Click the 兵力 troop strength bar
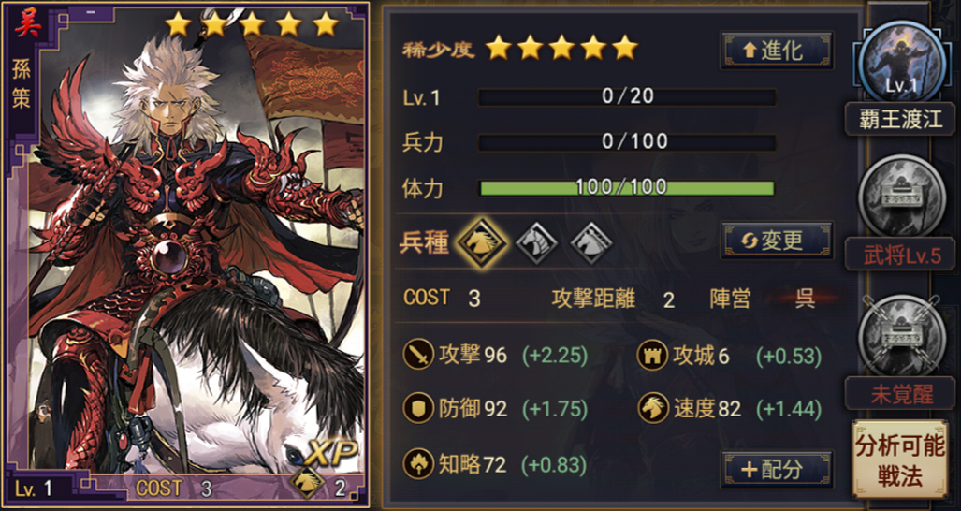961x511 pixels. (626, 142)
